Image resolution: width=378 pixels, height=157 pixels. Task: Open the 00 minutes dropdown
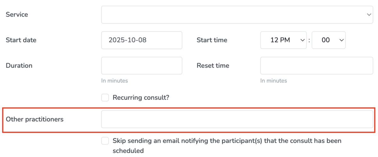tap(329, 40)
